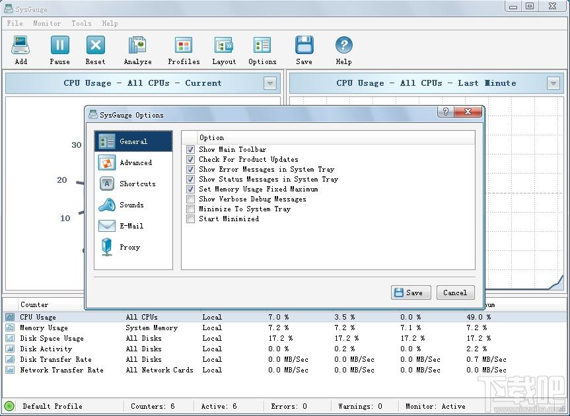Screen dimensions: 570x416
Task: Click the CPU Usage counter row icon
Action: [10, 317]
